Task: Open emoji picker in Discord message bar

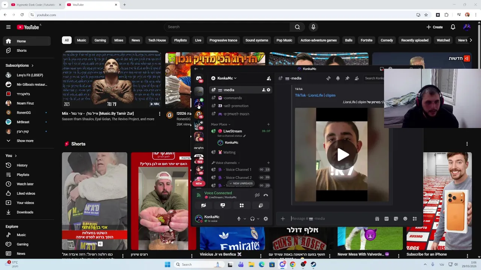Action: [x=405, y=219]
